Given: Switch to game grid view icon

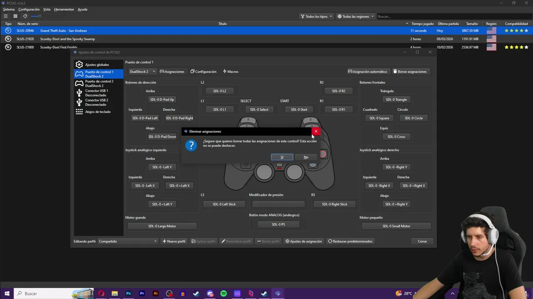Looking at the screenshot, I should pos(15,16).
